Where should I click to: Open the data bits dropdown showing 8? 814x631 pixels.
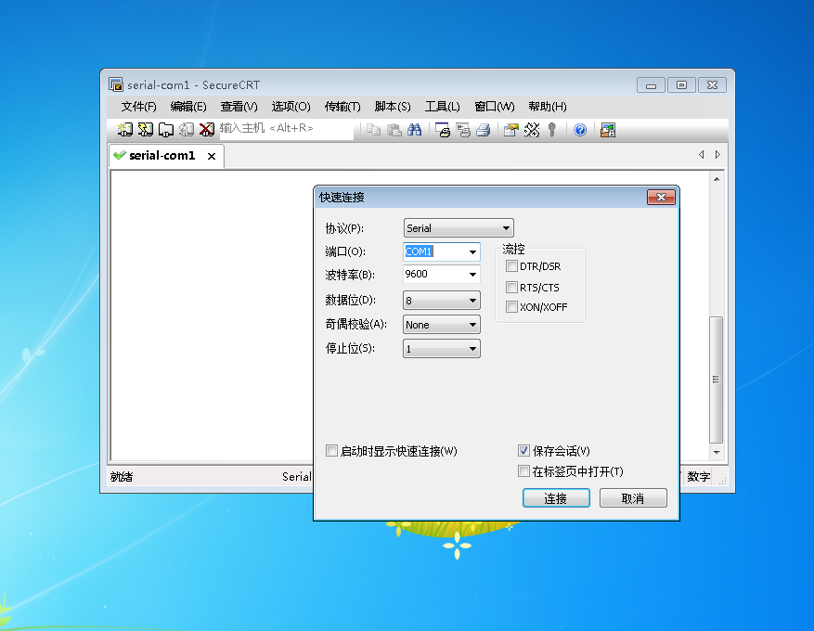click(x=441, y=301)
